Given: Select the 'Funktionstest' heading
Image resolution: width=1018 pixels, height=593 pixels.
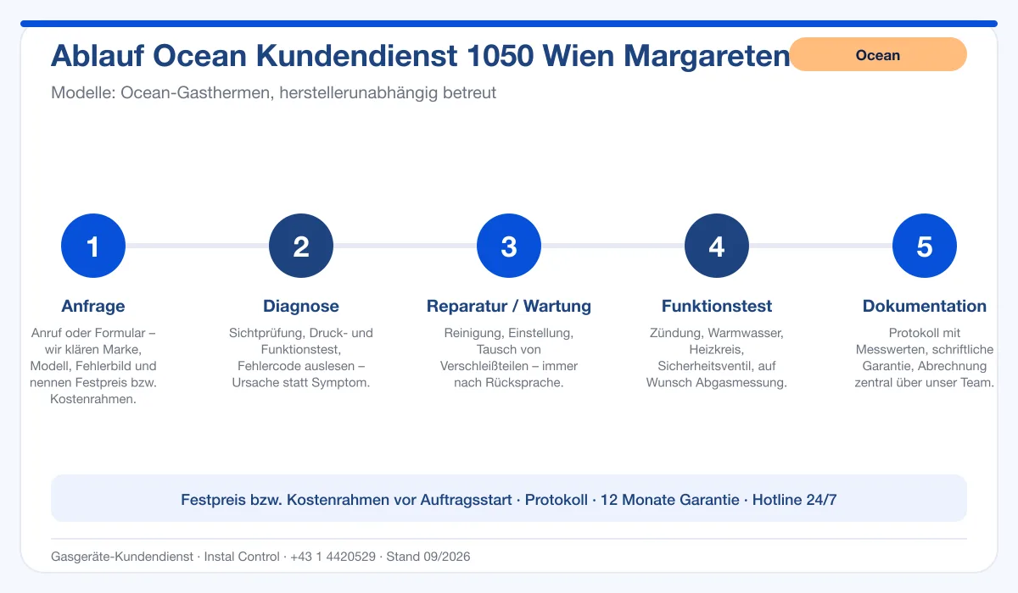Looking at the screenshot, I should (717, 306).
